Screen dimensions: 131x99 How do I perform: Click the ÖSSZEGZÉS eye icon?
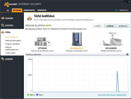tap(3, 18)
